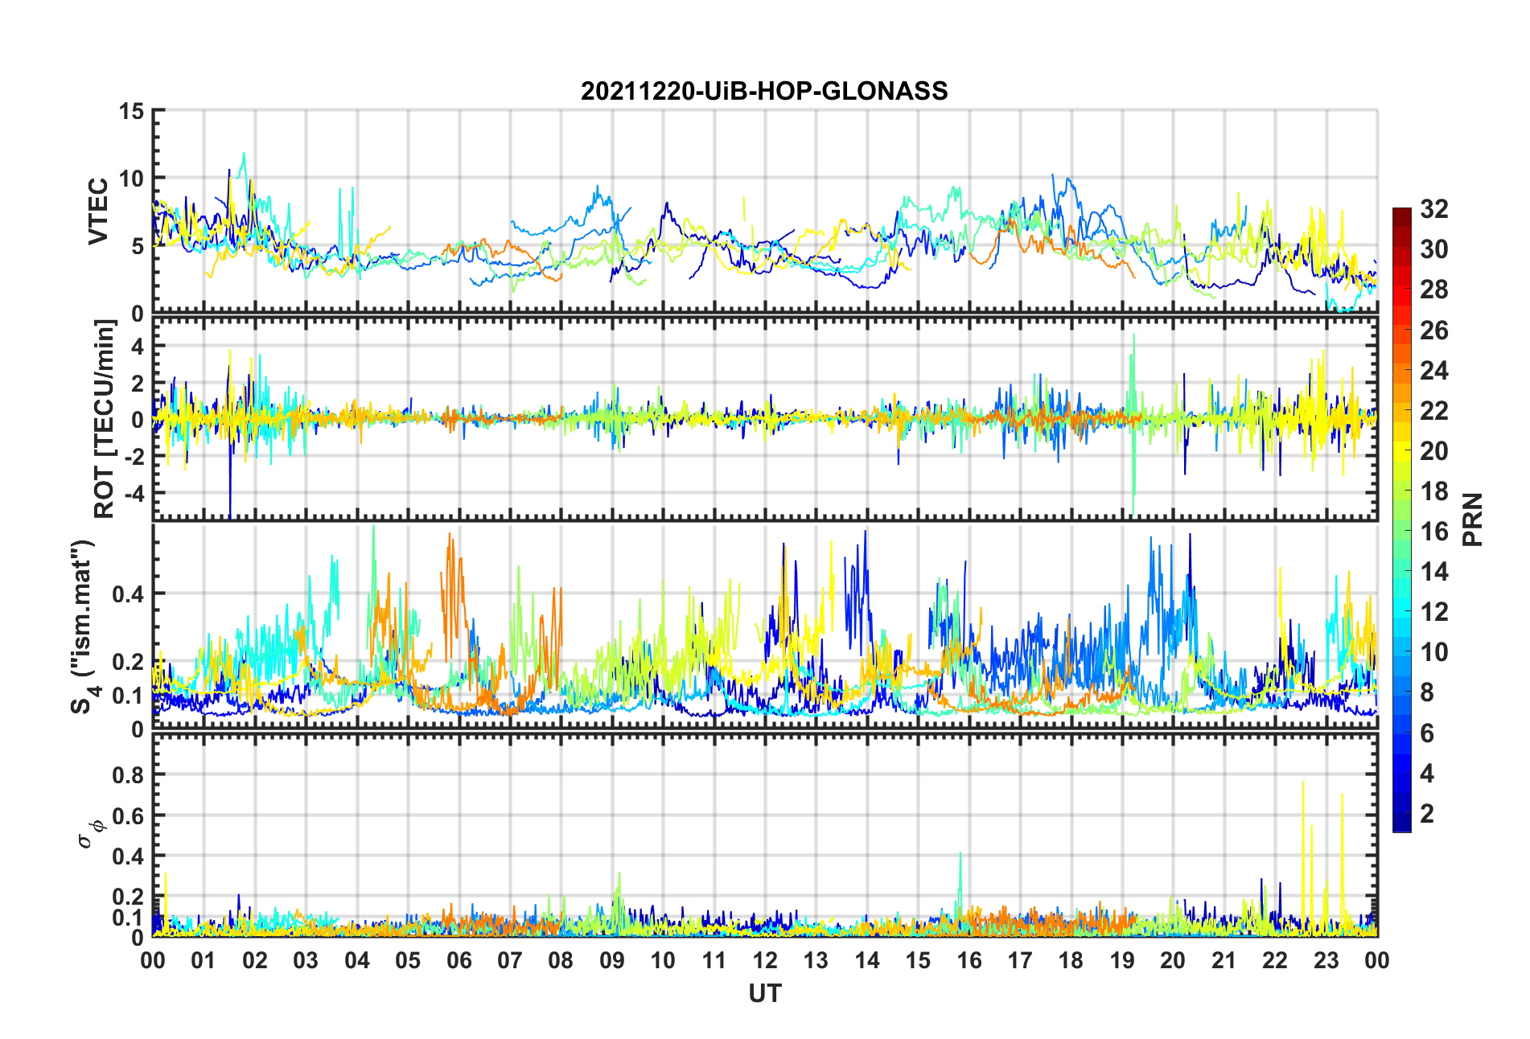Select x-axis hour tick "15"

pos(918,960)
